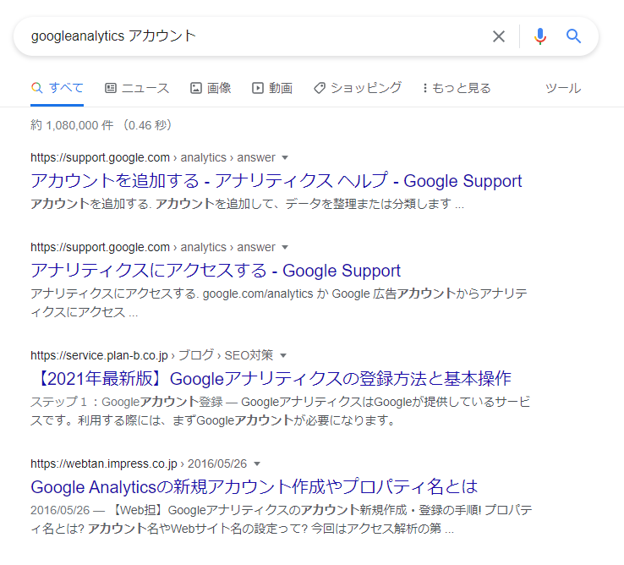This screenshot has width=624, height=565.
Task: Expand dropdown arrow next to service.plan-b.co.jp URL
Action: click(283, 355)
